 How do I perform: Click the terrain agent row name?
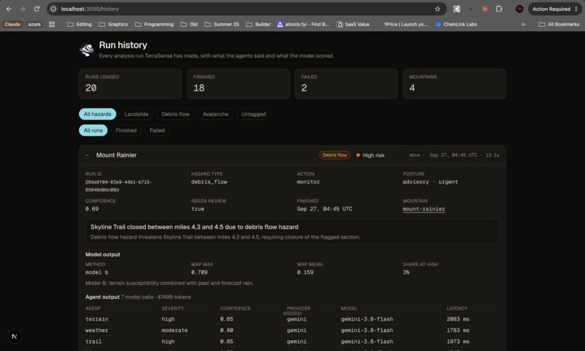pyautogui.click(x=97, y=319)
